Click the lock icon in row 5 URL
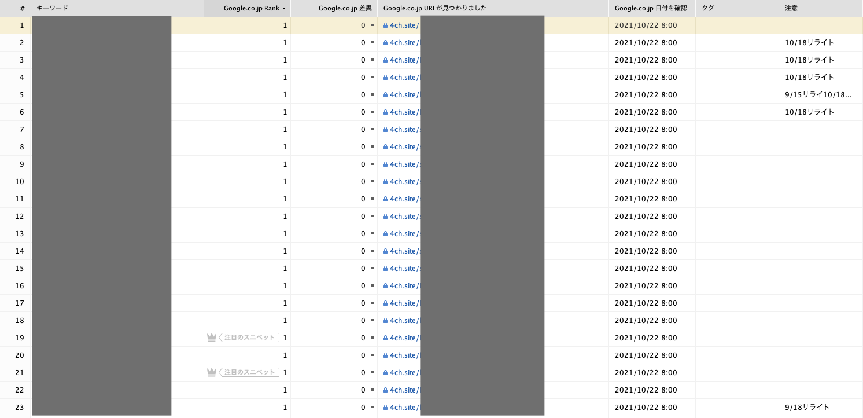The image size is (863, 418). tap(385, 95)
